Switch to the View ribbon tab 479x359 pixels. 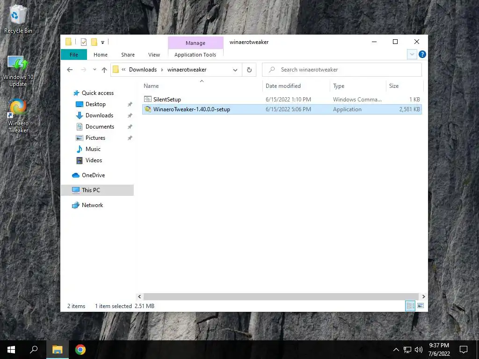click(x=154, y=55)
